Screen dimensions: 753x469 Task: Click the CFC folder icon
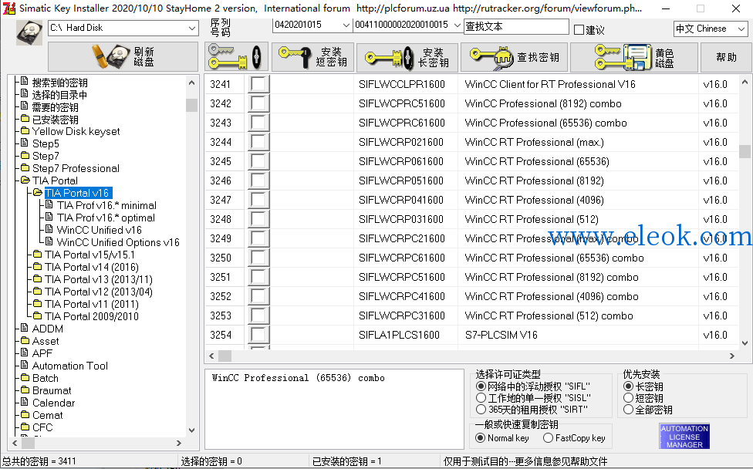25,427
